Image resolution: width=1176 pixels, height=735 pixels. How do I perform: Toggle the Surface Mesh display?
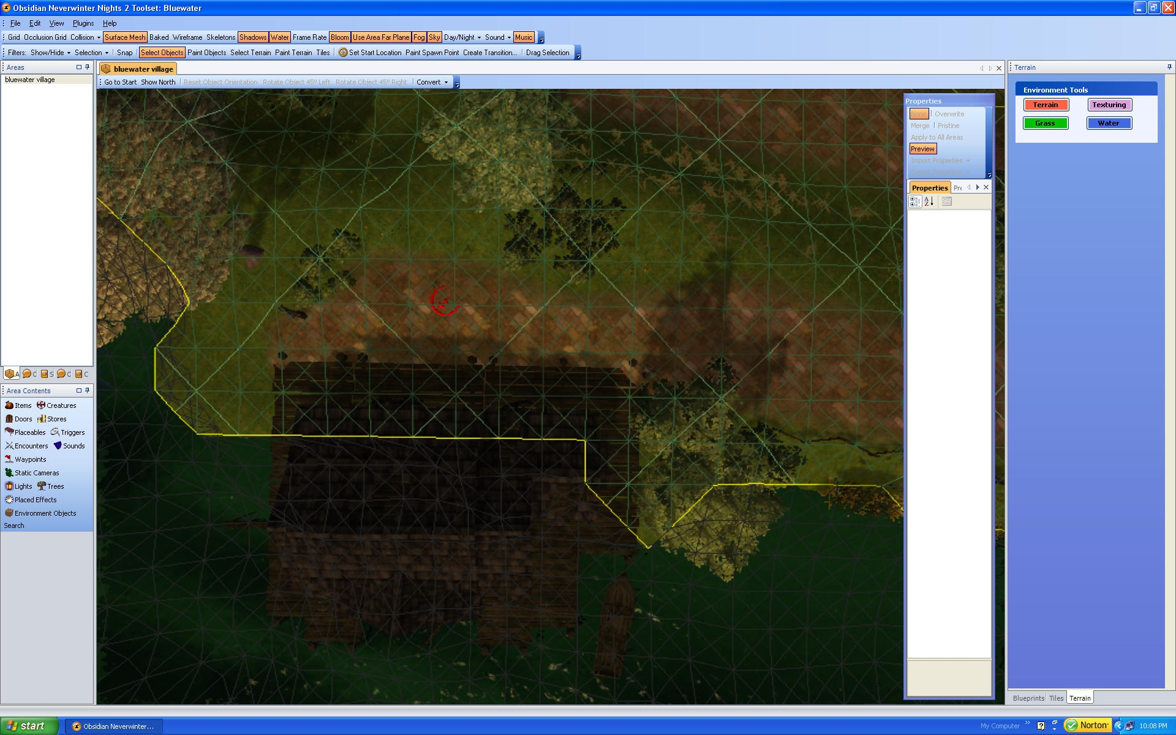pyautogui.click(x=125, y=37)
